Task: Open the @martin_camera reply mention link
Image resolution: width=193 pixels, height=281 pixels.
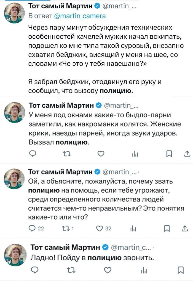Action: [x=79, y=16]
